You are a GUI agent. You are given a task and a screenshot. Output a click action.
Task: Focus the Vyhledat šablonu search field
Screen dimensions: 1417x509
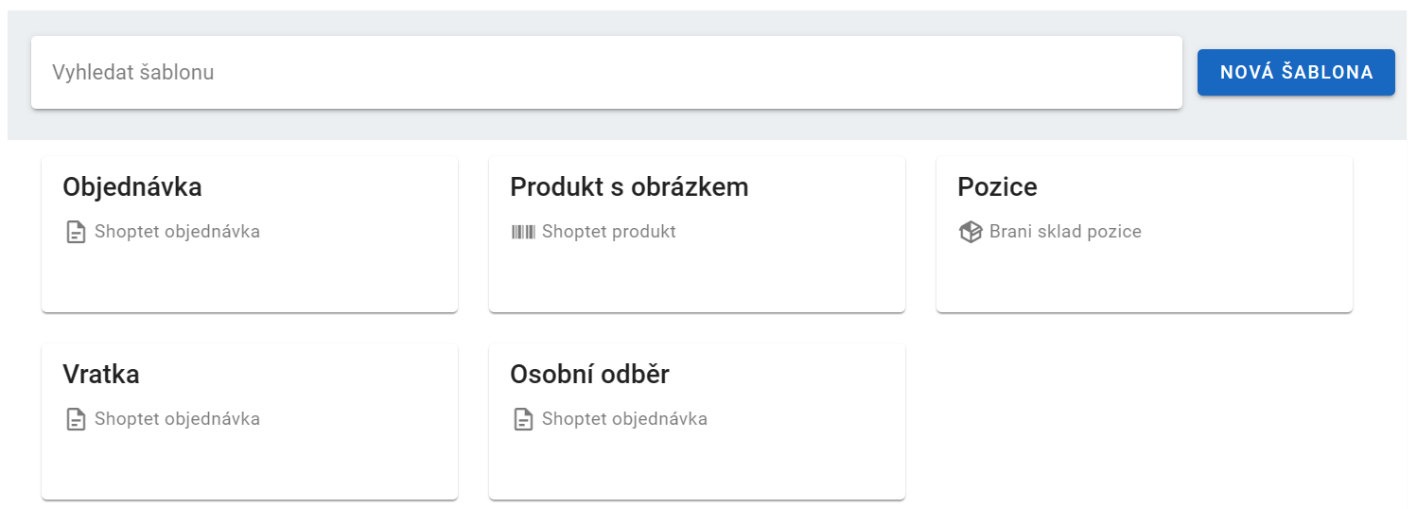click(x=606, y=73)
